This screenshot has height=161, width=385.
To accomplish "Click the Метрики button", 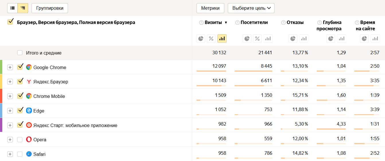I will pos(210,8).
